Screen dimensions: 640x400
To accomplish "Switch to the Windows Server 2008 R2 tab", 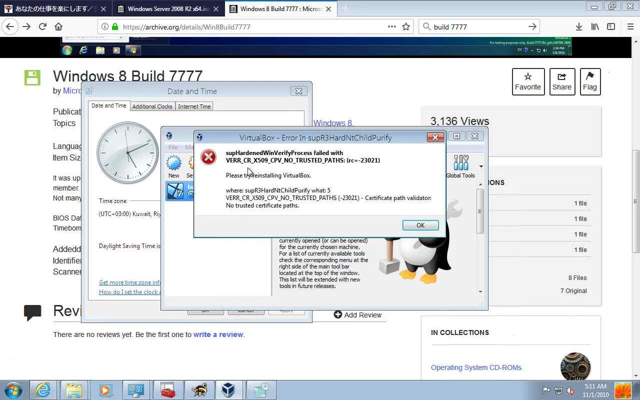I will point(168,8).
